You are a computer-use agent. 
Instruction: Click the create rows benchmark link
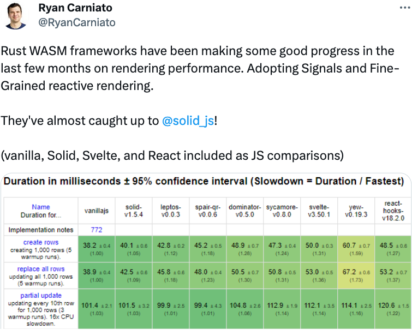pos(41,242)
